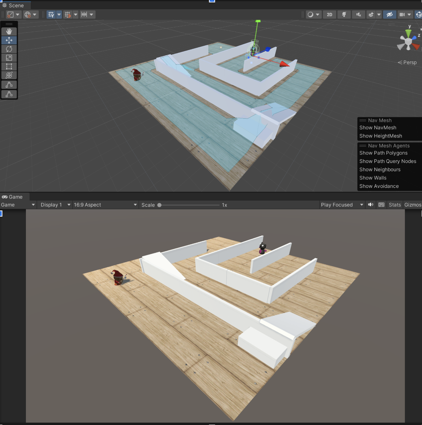This screenshot has height=425, width=422.
Task: Click Show NavMesh in the overlay
Action: click(378, 128)
